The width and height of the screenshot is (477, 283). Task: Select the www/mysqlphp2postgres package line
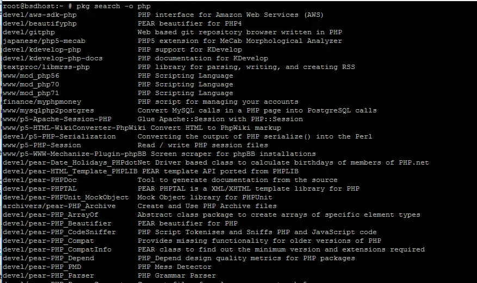(x=189, y=110)
